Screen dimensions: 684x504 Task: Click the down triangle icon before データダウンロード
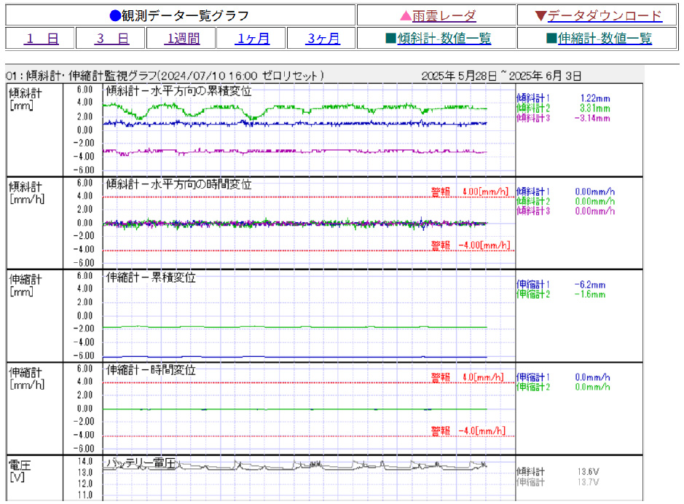(x=540, y=16)
